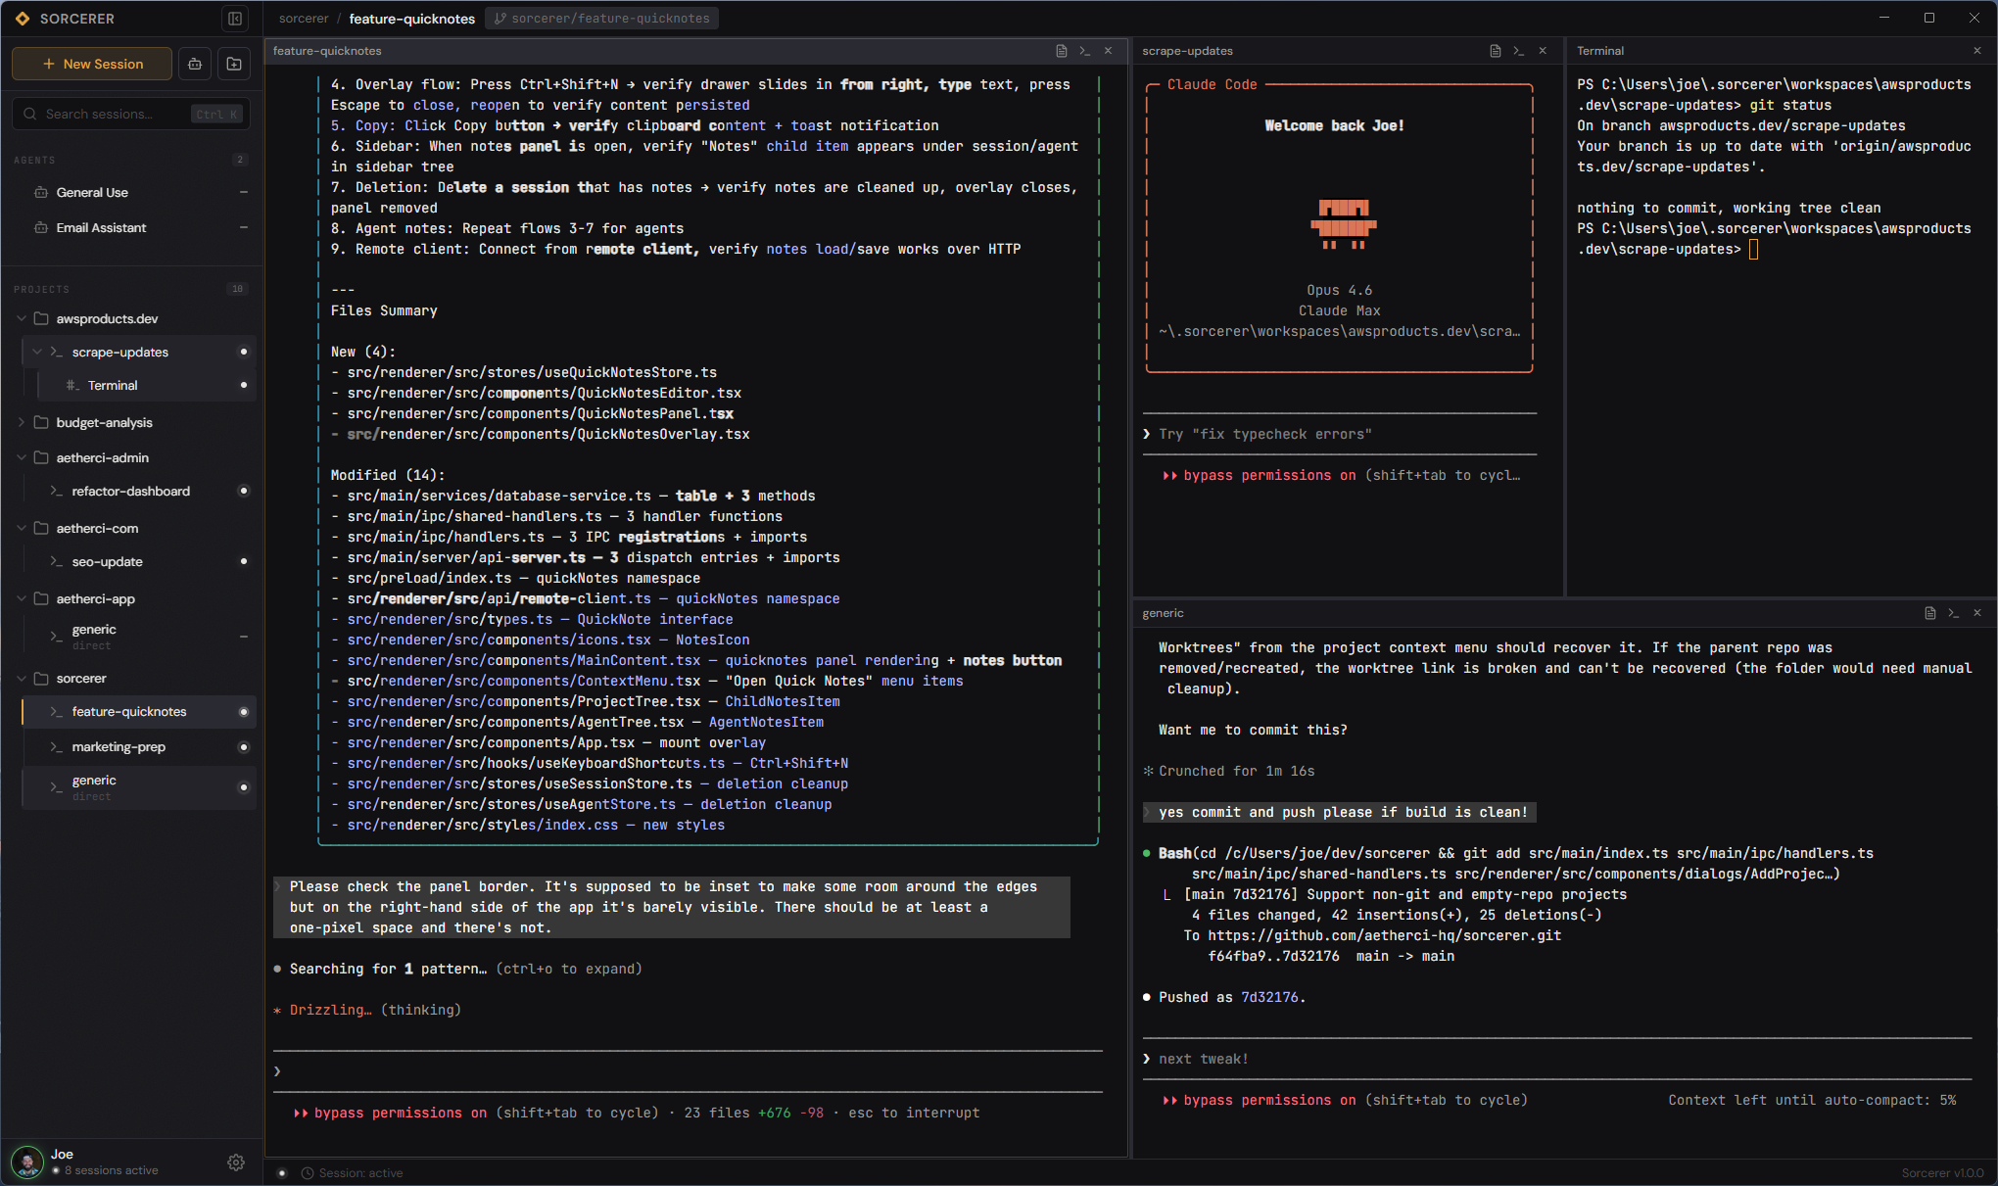The image size is (1998, 1186).
Task: Create a new agent with the robot icon
Action: click(194, 64)
